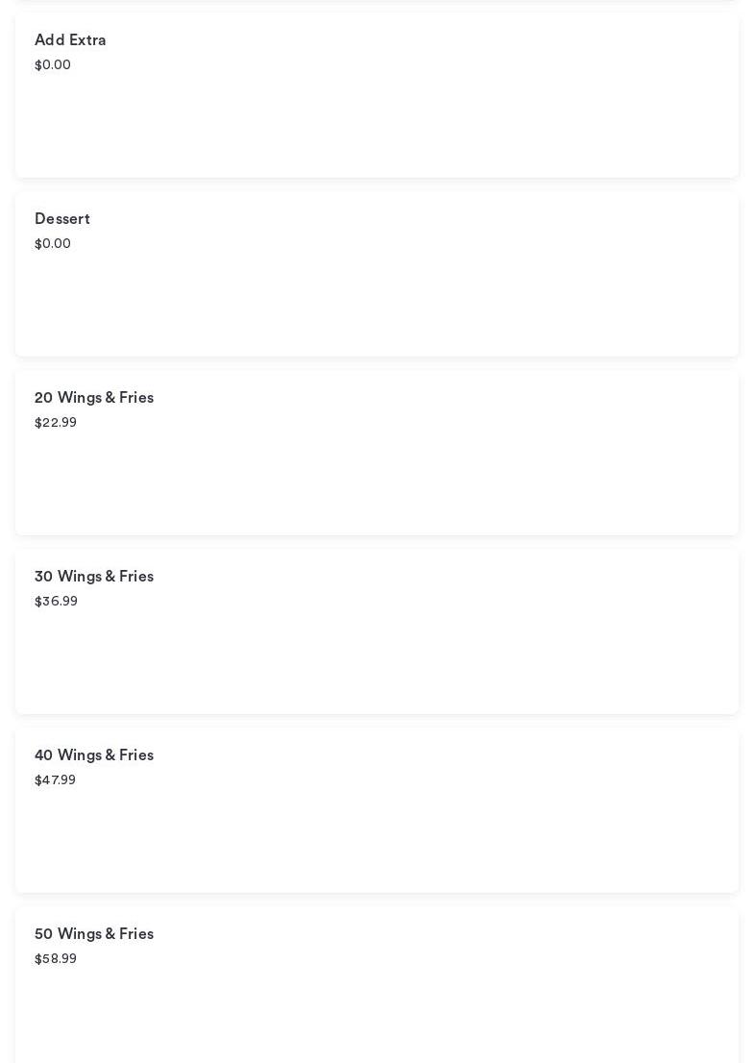The width and height of the screenshot is (754, 1063).
Task: Select the $22.99 price label
Action: click(x=56, y=423)
